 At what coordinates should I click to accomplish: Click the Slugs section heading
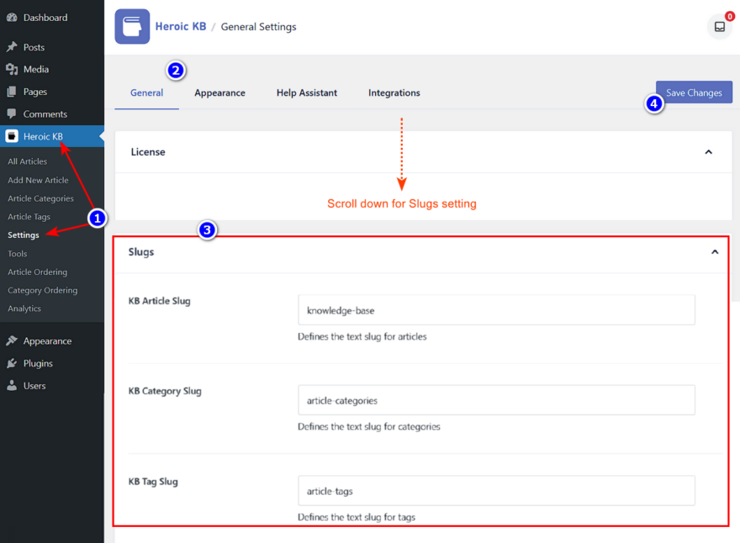[x=141, y=252]
